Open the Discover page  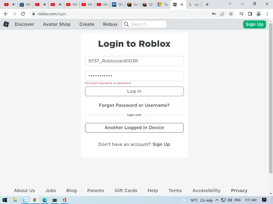[24, 24]
